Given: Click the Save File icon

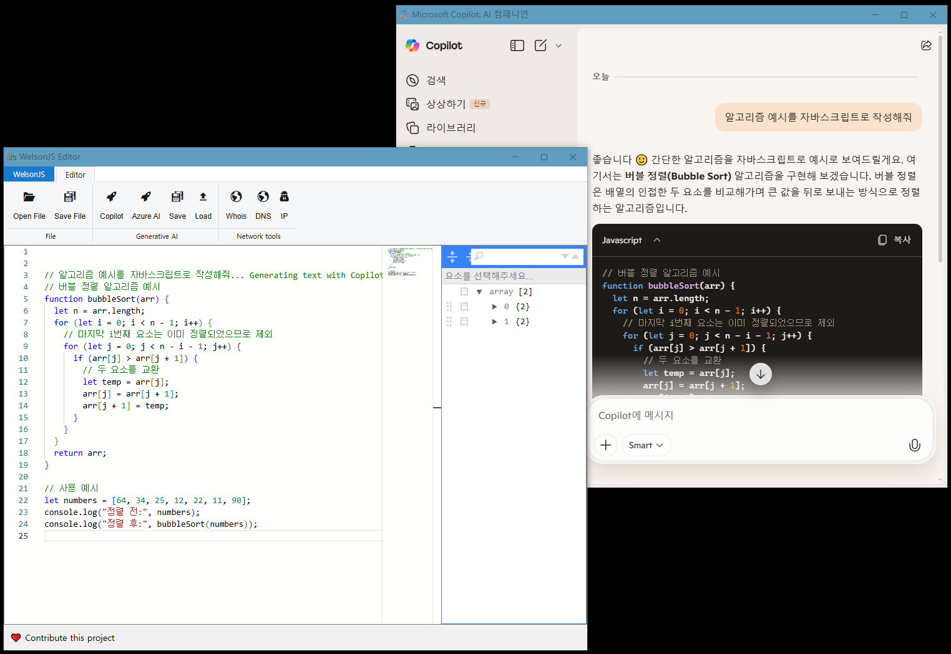Looking at the screenshot, I should [70, 198].
